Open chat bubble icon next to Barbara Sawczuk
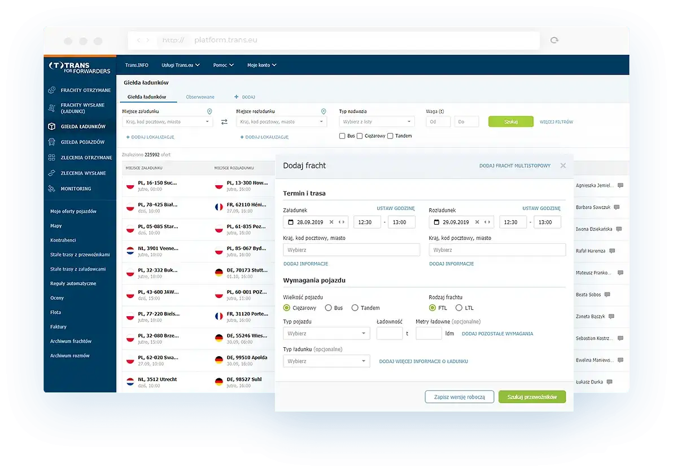The image size is (673, 472). (x=617, y=207)
